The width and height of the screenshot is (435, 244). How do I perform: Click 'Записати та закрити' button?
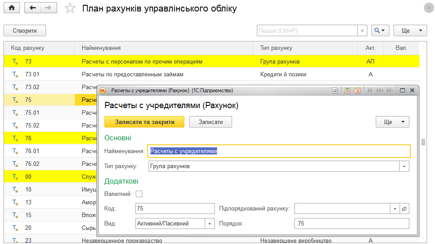[x=144, y=122]
